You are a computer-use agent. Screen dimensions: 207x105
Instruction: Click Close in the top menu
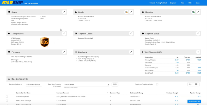coord(198,3)
